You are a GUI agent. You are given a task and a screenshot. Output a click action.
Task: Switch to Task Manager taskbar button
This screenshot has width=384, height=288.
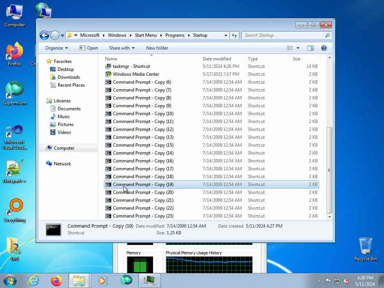[x=149, y=280]
